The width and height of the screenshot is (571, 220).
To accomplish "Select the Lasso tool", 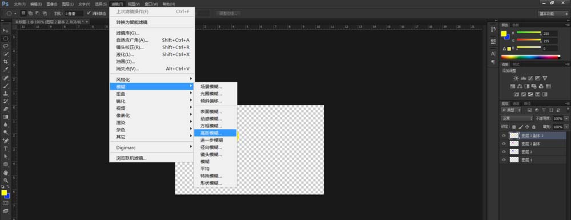I will pos(6,46).
